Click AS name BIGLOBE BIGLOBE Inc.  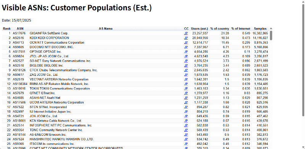click(x=47, y=66)
